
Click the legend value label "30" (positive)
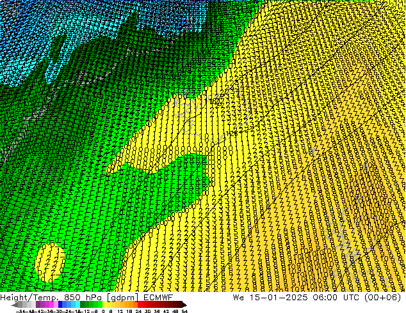point(147,312)
